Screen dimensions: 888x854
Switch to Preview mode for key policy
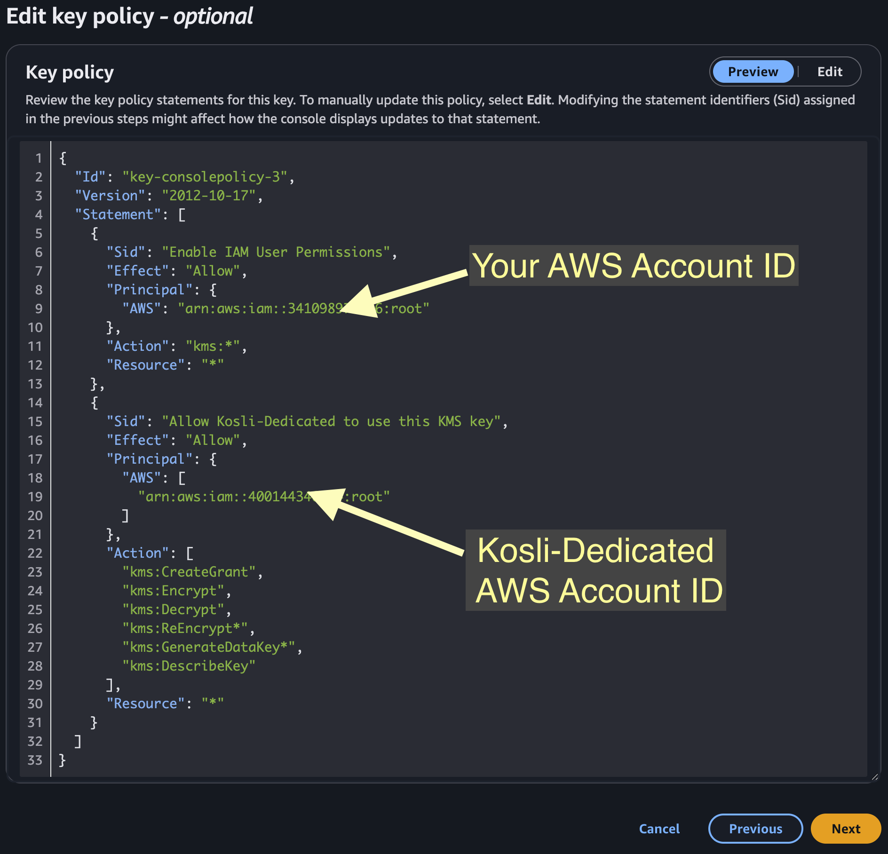[753, 71]
